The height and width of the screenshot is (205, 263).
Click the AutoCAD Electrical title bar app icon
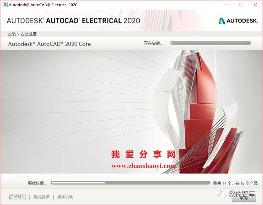5,5
